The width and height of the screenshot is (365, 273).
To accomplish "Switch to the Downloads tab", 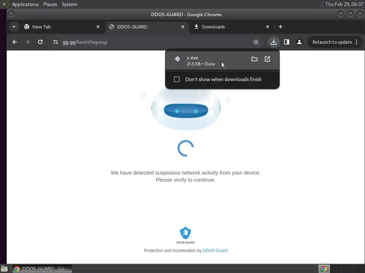I will (x=232, y=27).
